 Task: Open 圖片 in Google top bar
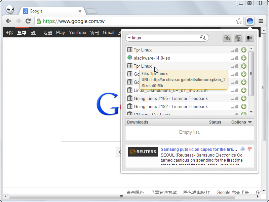[35, 32]
